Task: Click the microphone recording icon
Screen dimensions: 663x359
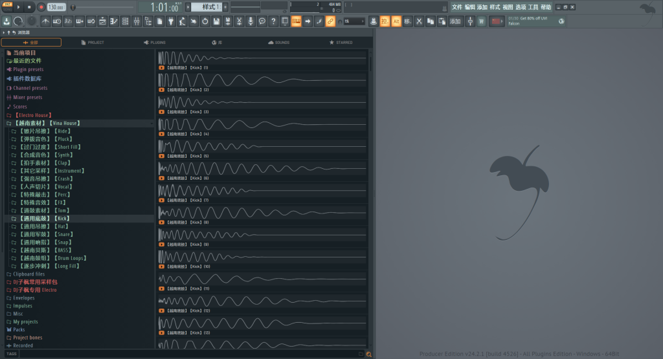Action: coord(251,21)
